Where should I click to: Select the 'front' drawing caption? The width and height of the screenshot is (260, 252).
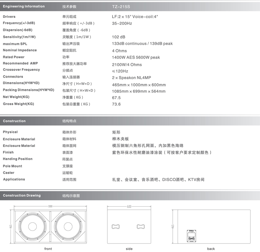tap(48, 249)
